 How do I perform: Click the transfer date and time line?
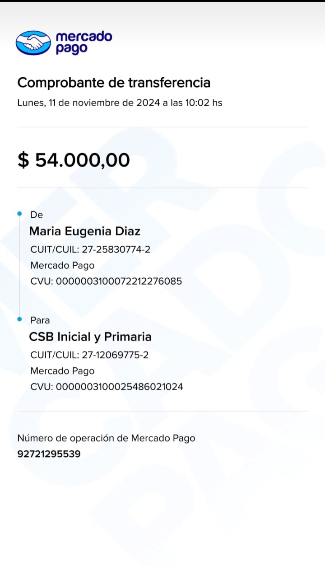[x=120, y=103]
